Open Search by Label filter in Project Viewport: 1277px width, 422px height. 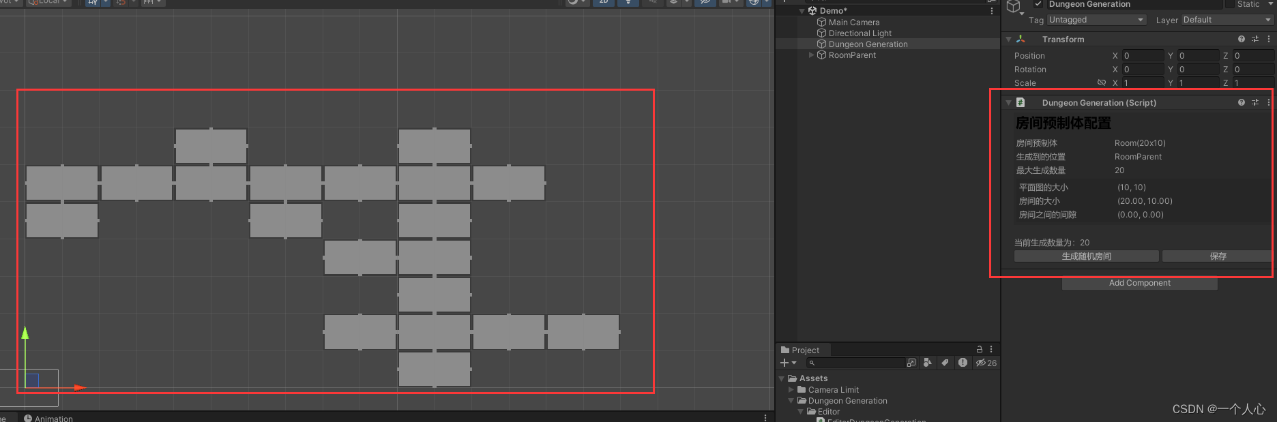(945, 363)
